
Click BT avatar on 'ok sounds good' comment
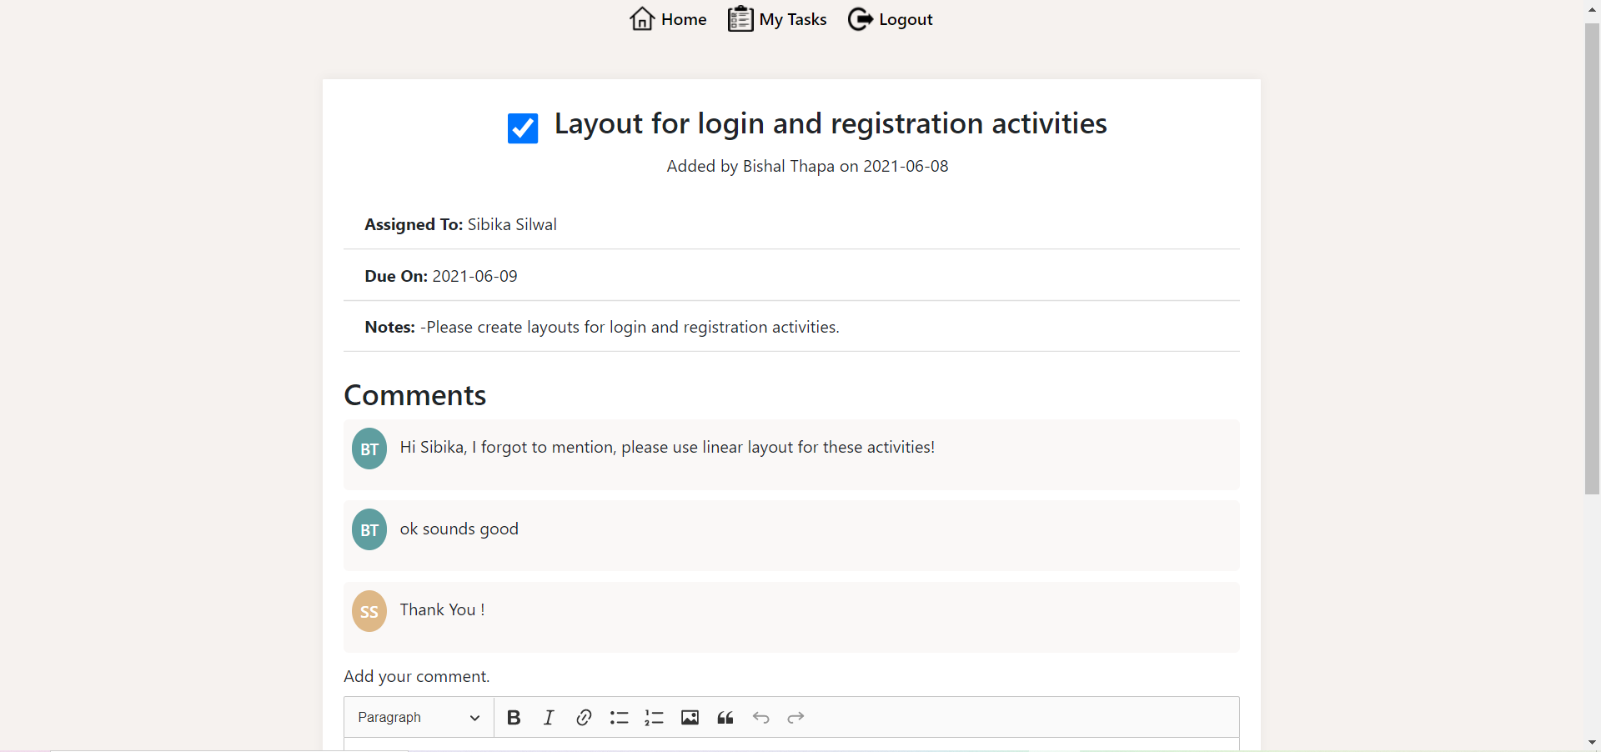point(369,529)
